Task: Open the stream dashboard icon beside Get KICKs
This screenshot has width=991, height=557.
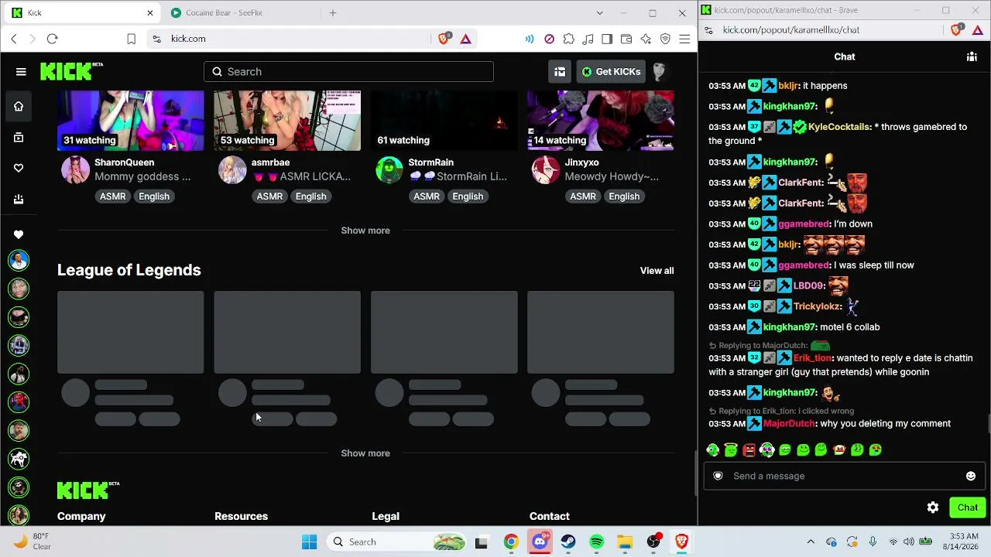Action: click(x=560, y=72)
